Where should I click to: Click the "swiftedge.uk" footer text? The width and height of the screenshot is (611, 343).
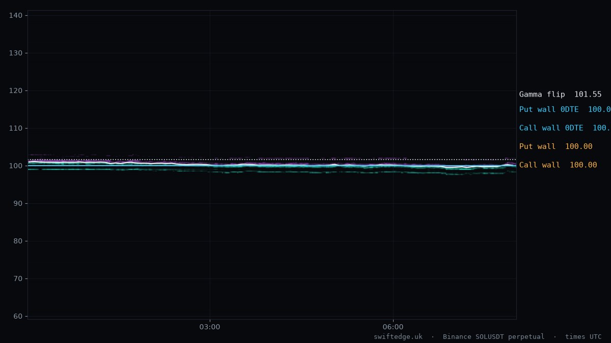(398, 337)
